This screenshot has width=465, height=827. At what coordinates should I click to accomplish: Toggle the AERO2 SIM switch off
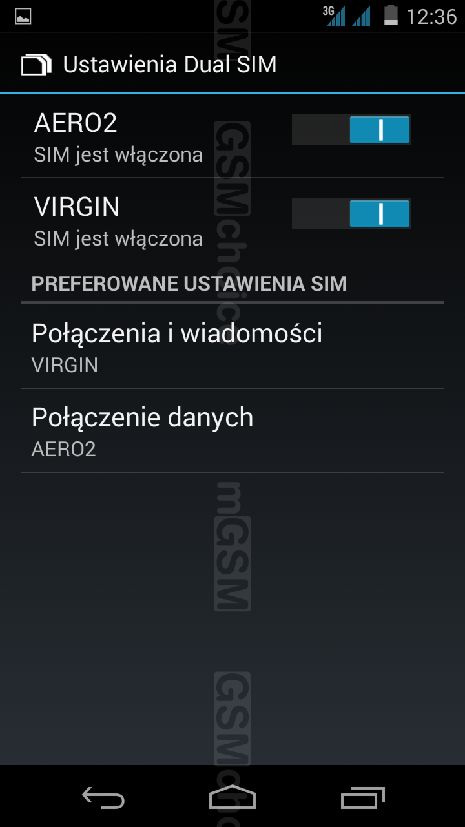(351, 130)
